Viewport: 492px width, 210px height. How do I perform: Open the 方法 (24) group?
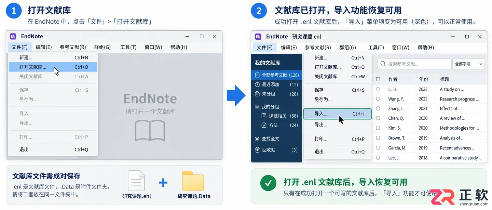point(276,125)
